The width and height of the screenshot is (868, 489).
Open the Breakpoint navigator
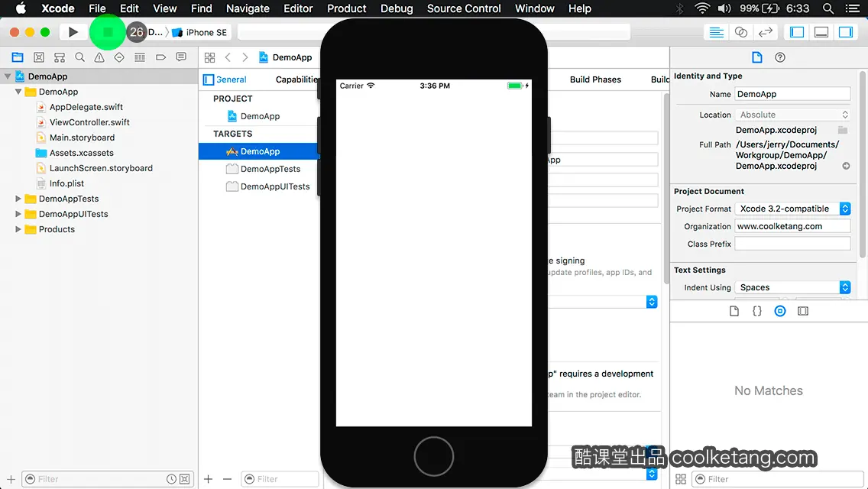tap(160, 57)
